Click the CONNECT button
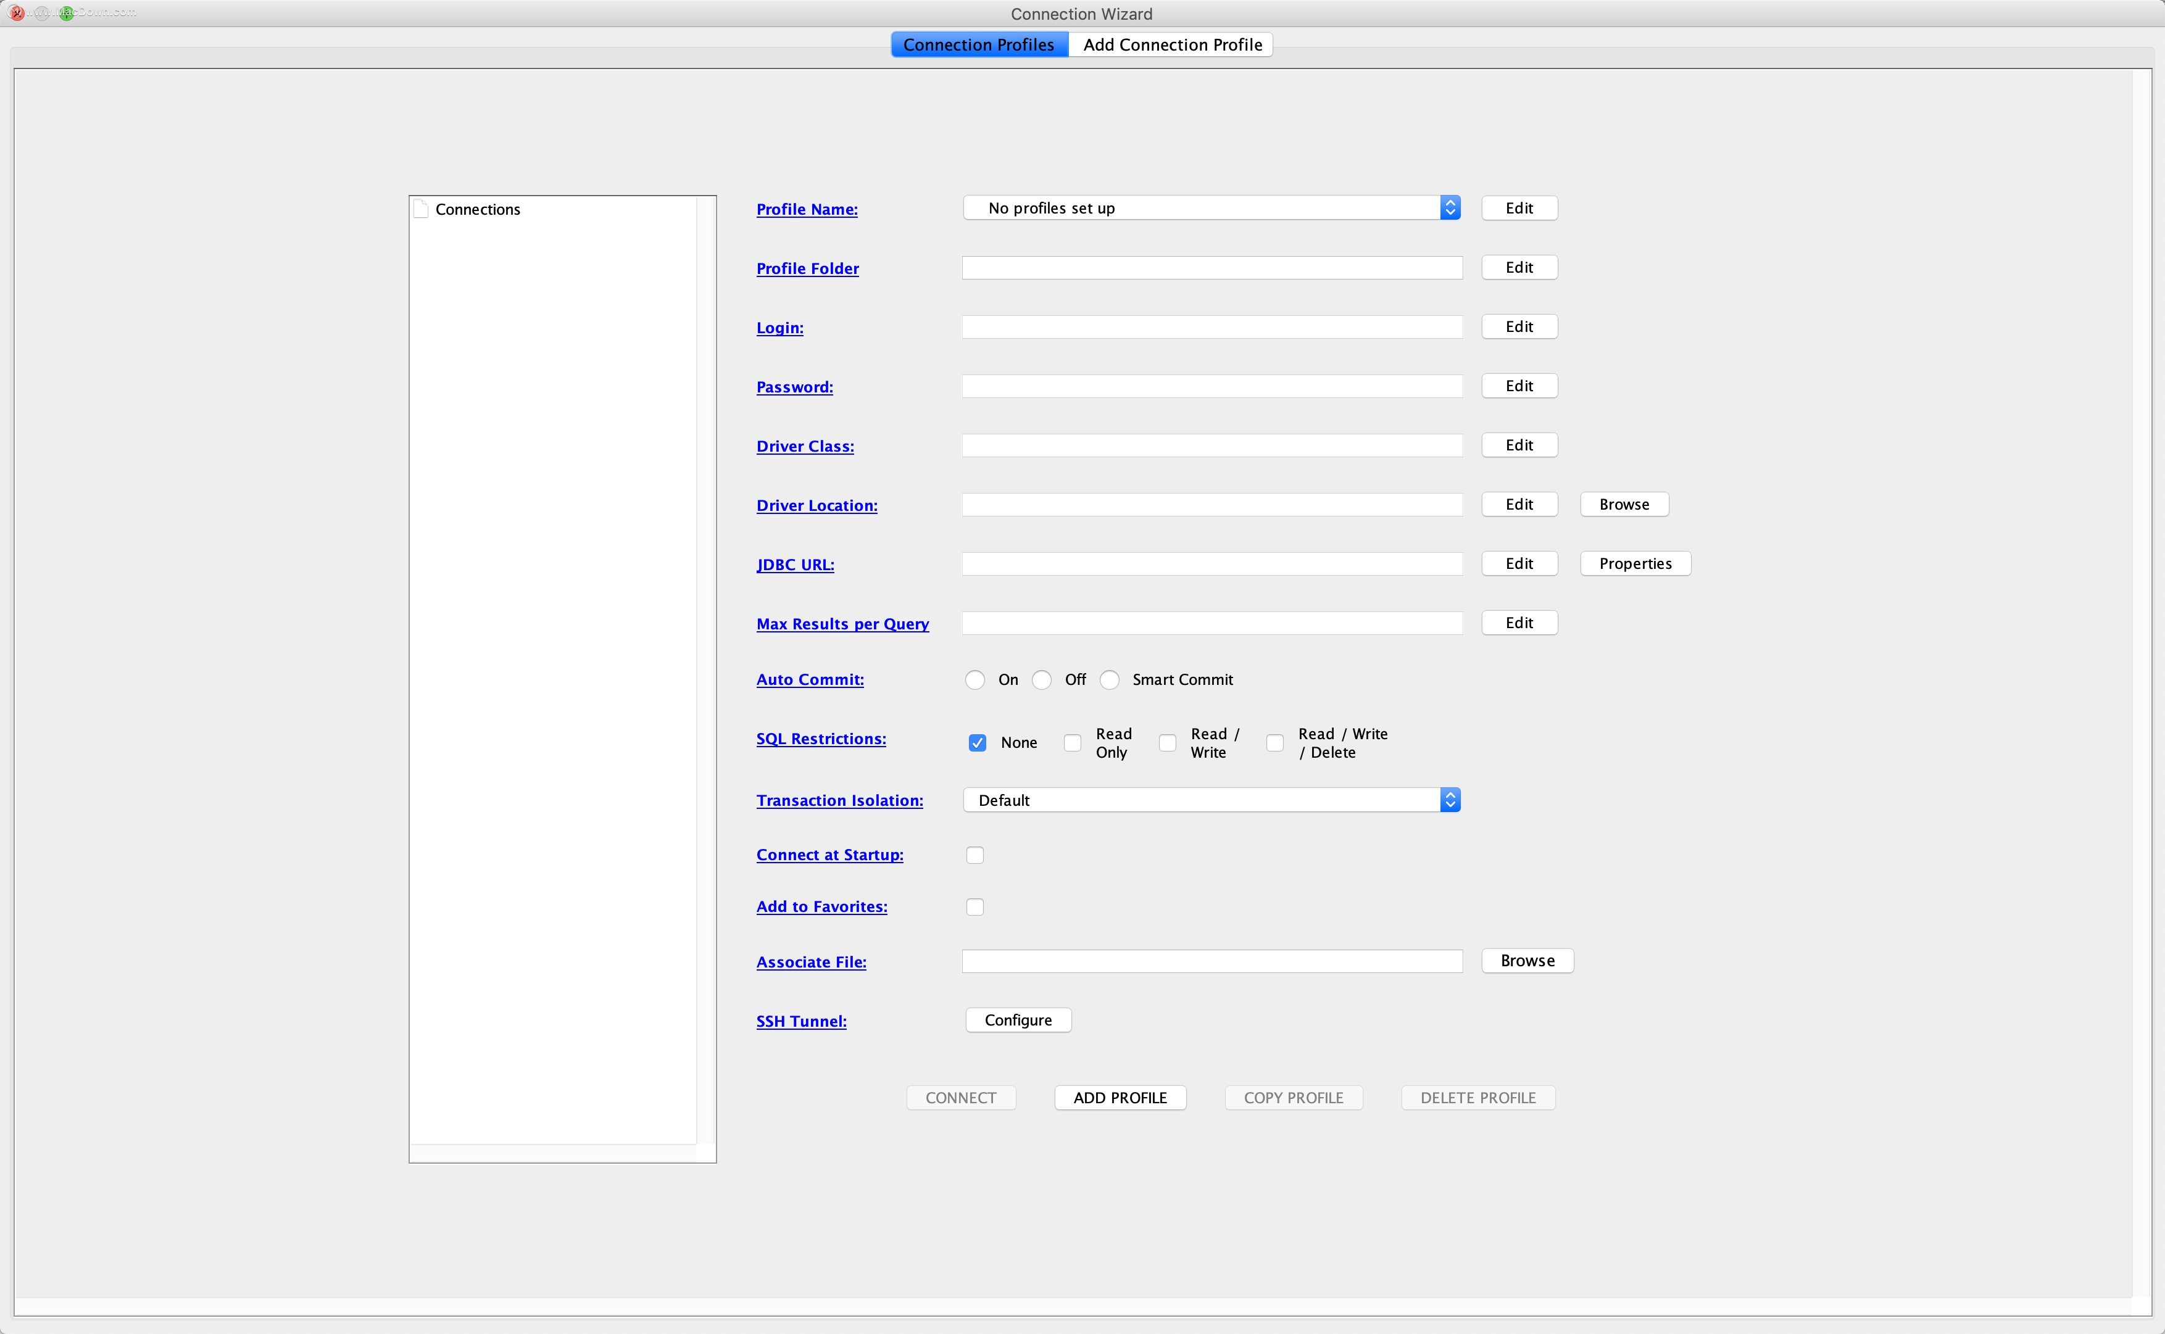The width and height of the screenshot is (2165, 1334). point(961,1098)
